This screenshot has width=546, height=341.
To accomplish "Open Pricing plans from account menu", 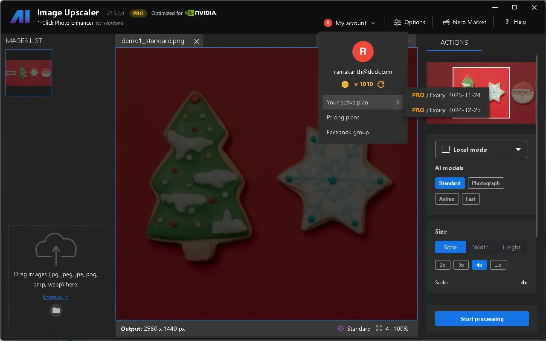I will [x=343, y=117].
